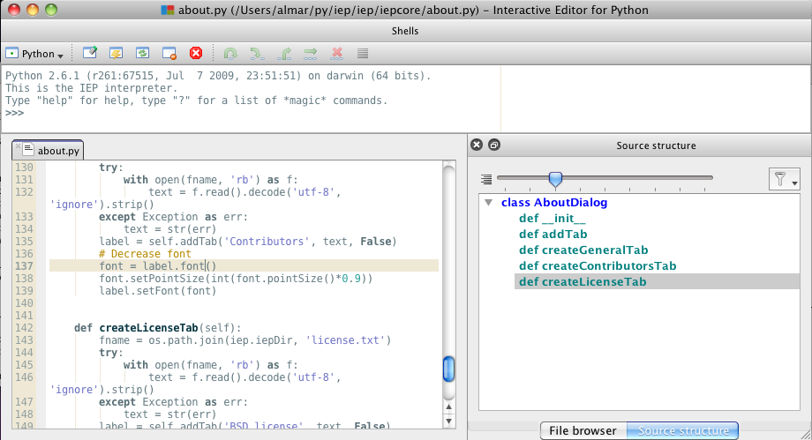Click line number 137 in the gutter
Viewport: 812px width, 440px height.
[x=24, y=266]
